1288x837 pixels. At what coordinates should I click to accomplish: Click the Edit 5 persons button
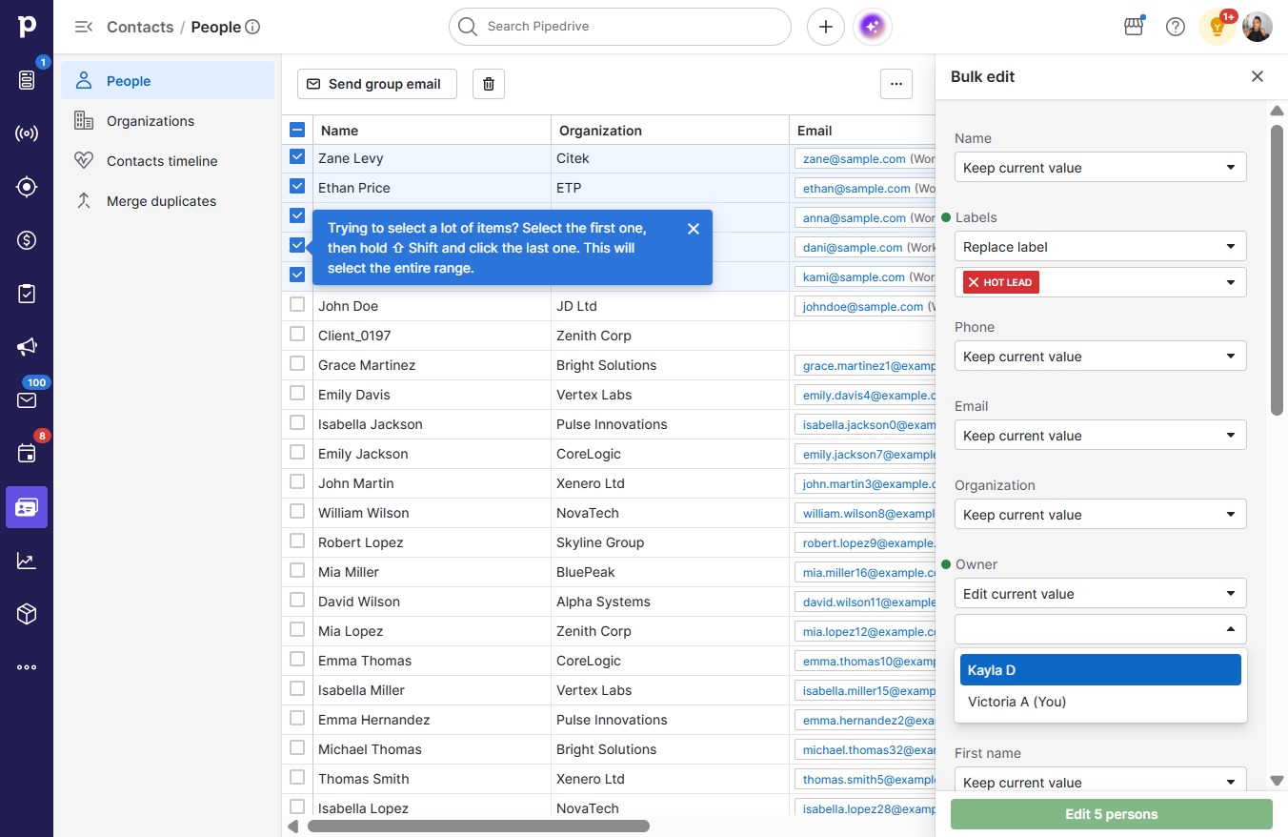tap(1112, 814)
